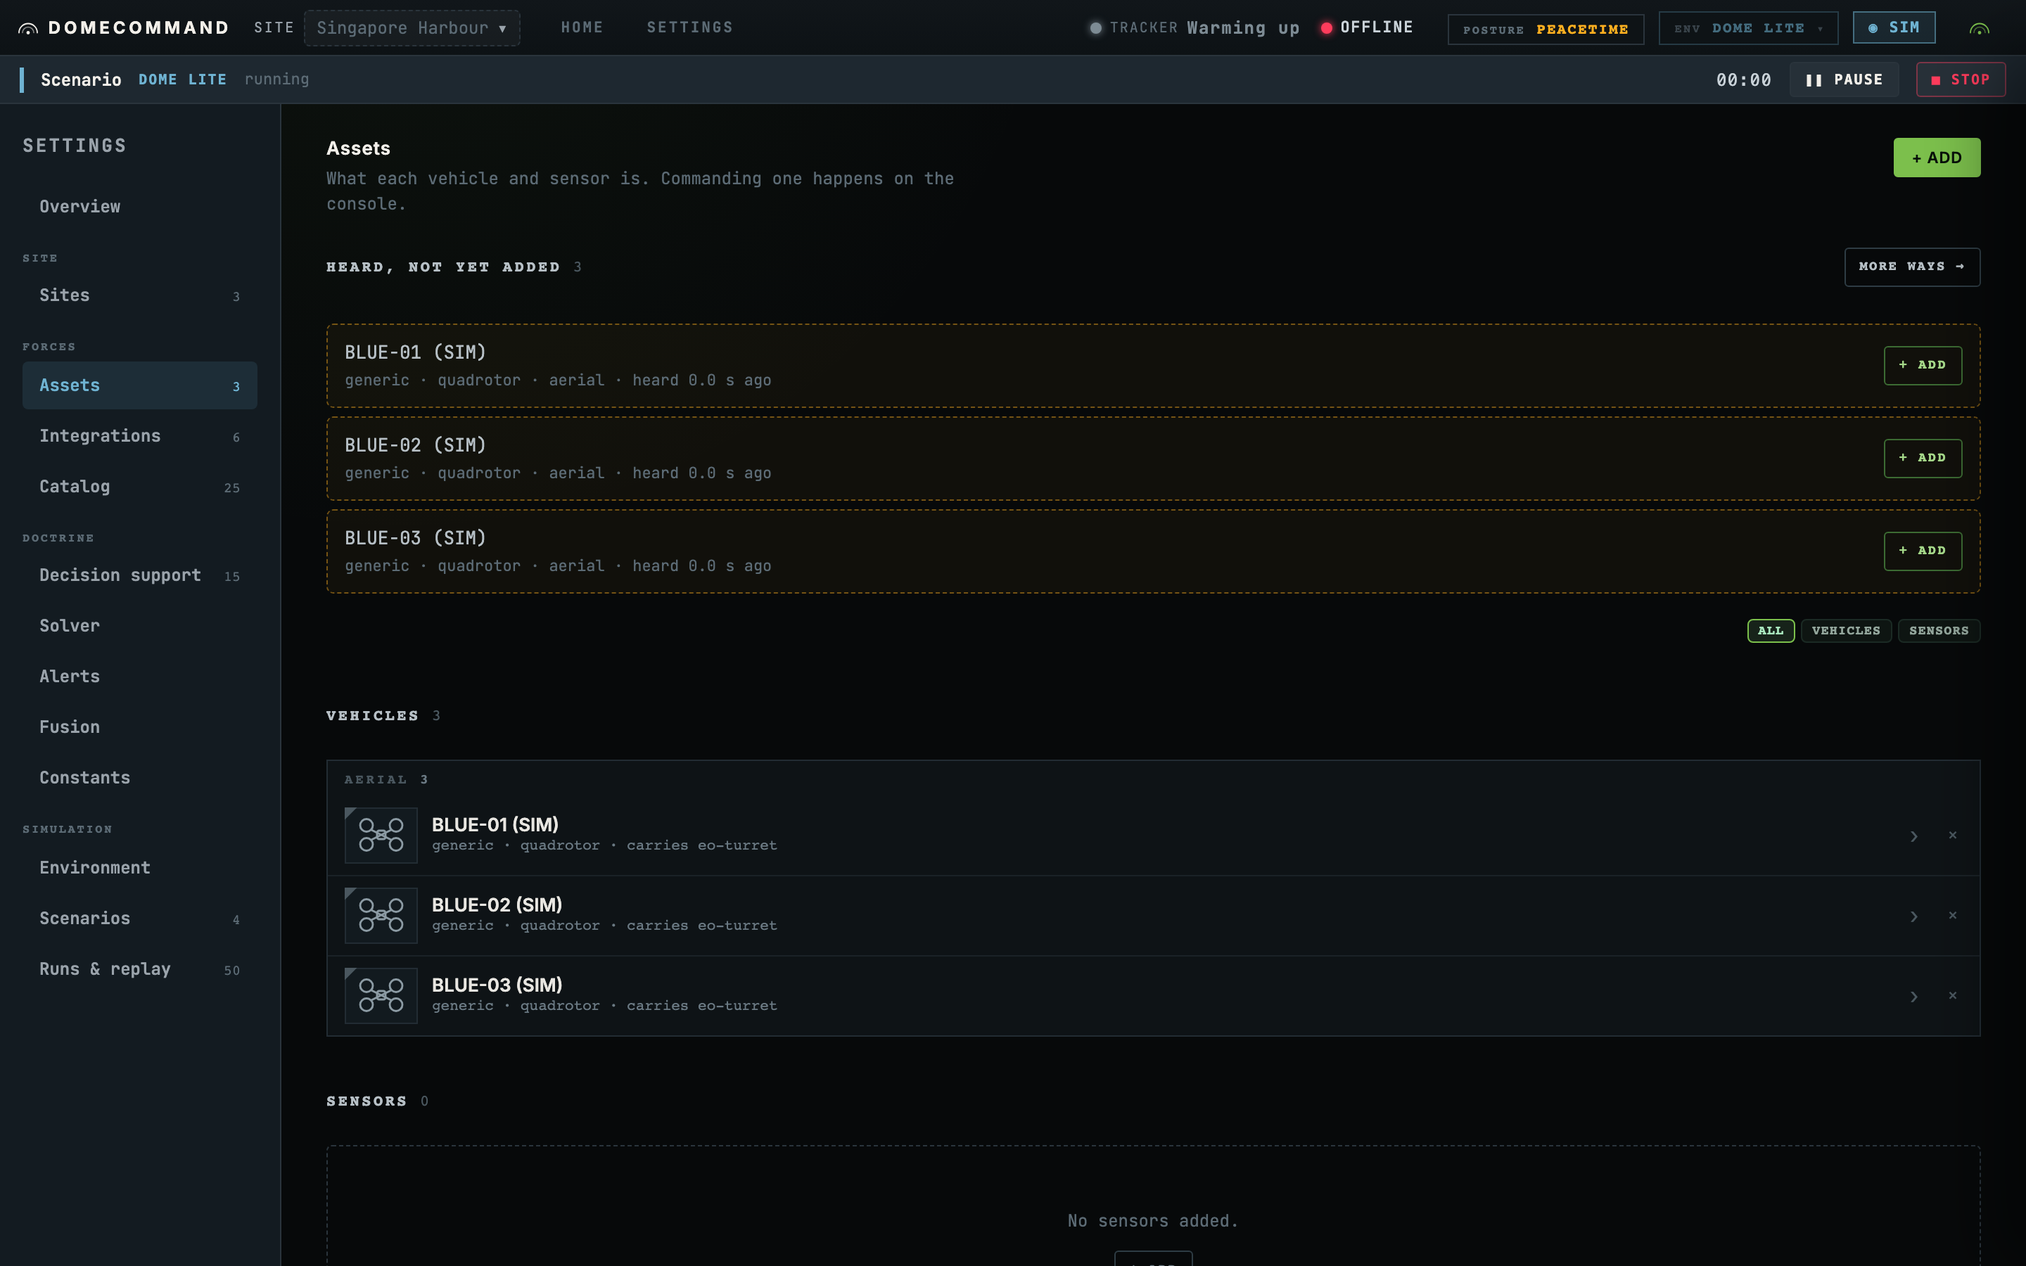
Task: Remove BLUE-02 (SIM) vehicle with its X icon
Action: [x=1952, y=915]
